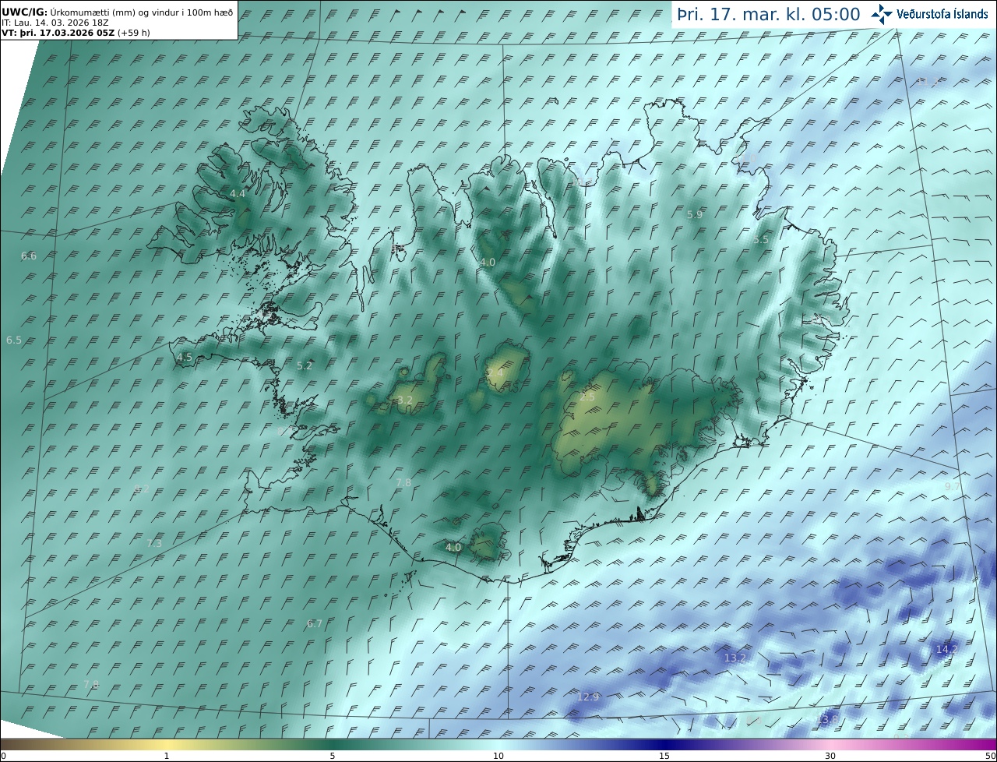997x762 pixels.
Task: Click the colour scale tick label 10
Action: [x=498, y=756]
